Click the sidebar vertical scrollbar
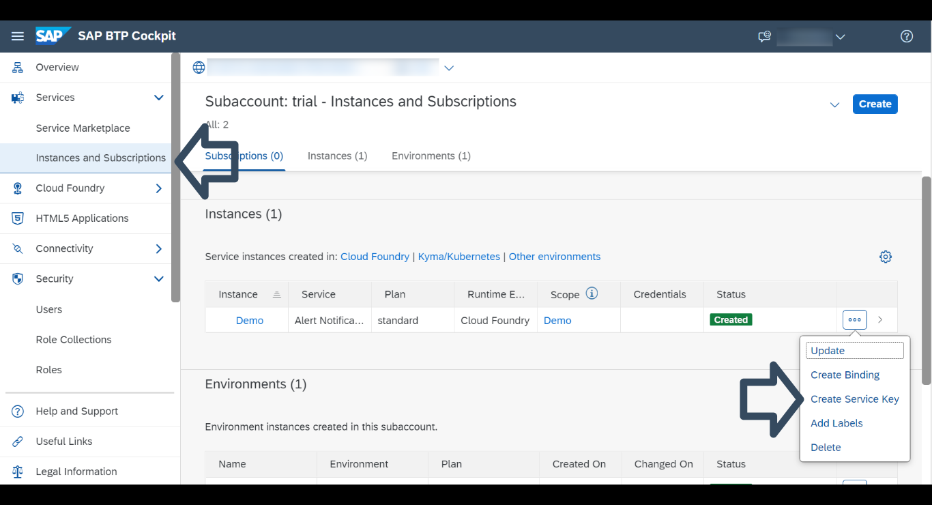Image resolution: width=932 pixels, height=505 pixels. pyautogui.click(x=176, y=177)
